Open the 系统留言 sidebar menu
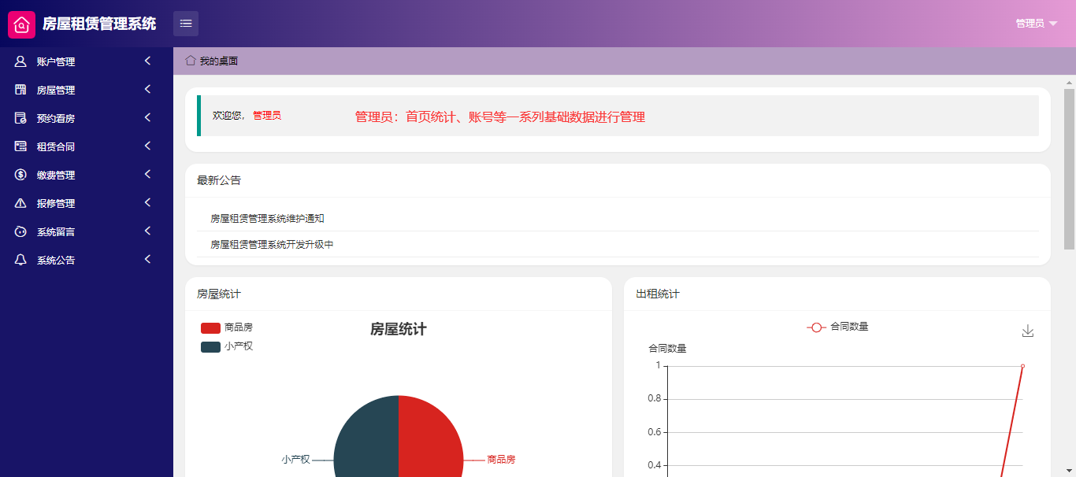 click(x=87, y=231)
